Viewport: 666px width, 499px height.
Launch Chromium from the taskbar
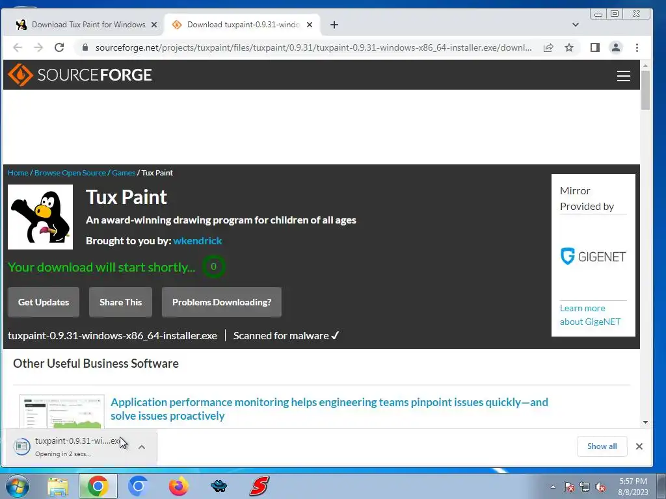[x=138, y=486]
